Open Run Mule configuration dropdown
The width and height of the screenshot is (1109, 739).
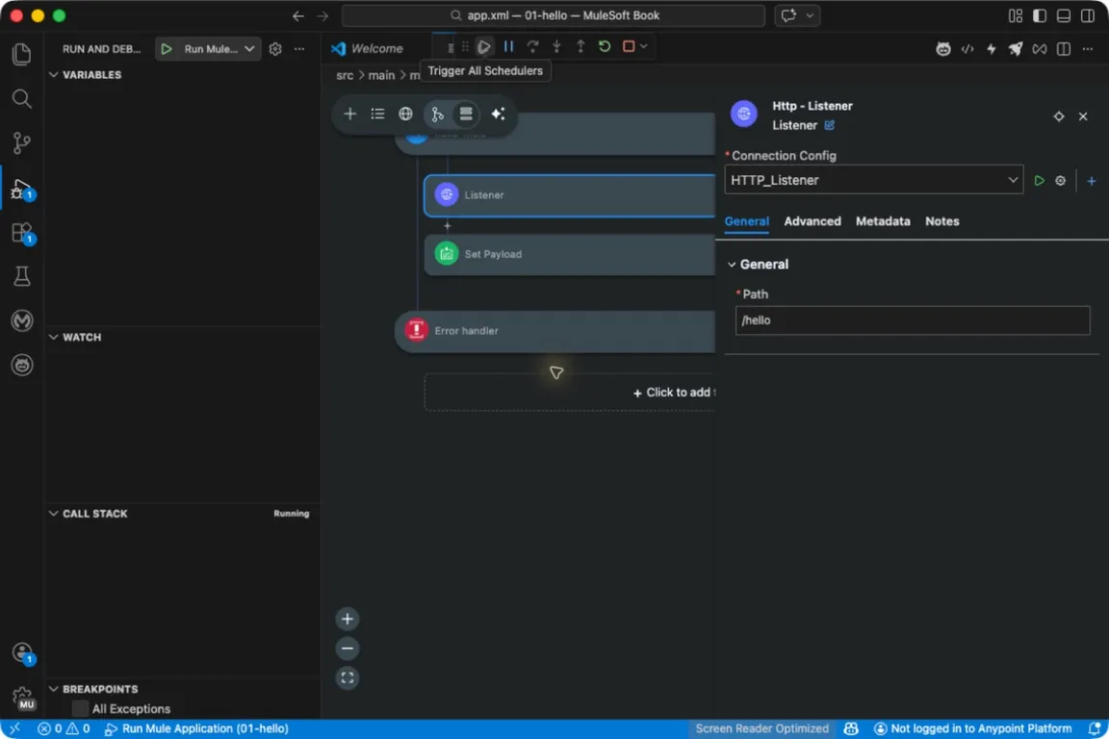pos(249,49)
